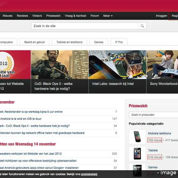
Task: Click the Zoek in producten field
Action: click(x=153, y=115)
